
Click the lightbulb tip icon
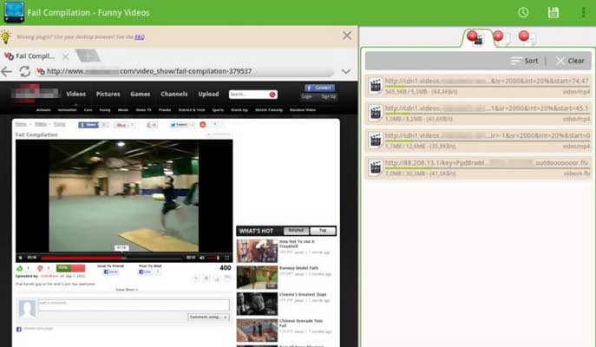coord(6,36)
